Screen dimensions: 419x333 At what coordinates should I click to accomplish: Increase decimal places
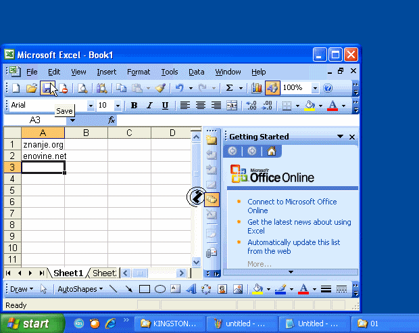(251, 106)
